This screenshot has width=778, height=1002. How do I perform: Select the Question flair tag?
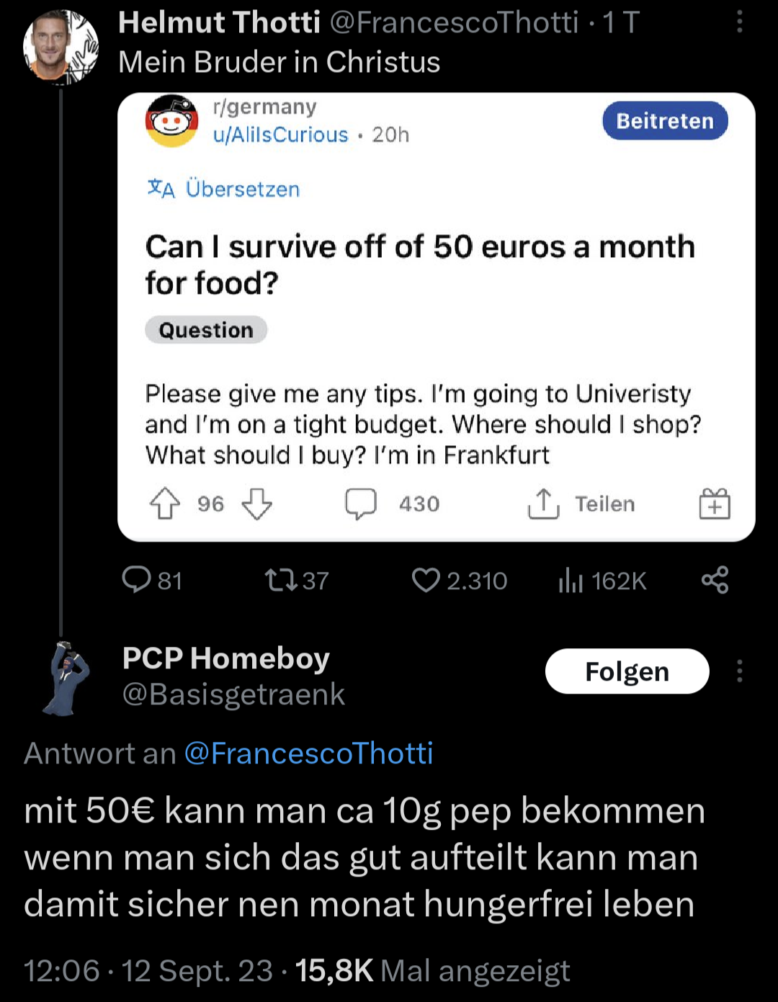pyautogui.click(x=206, y=330)
